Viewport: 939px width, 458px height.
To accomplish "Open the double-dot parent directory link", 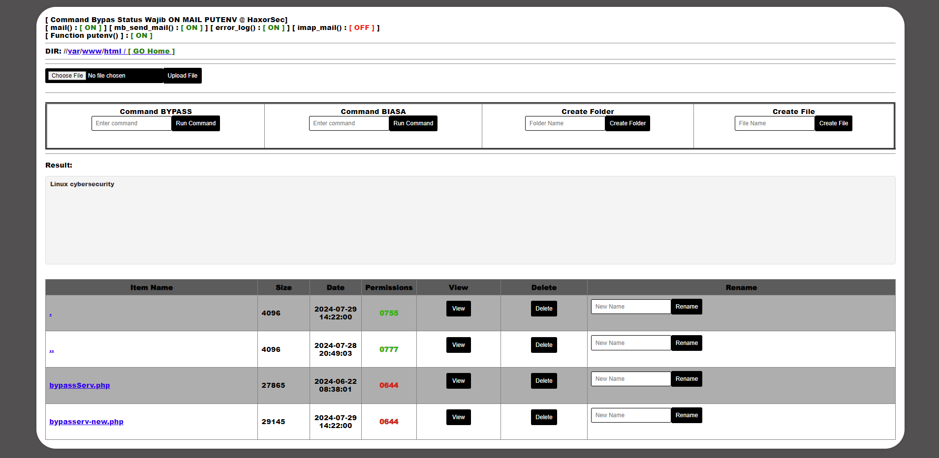I will (x=52, y=349).
